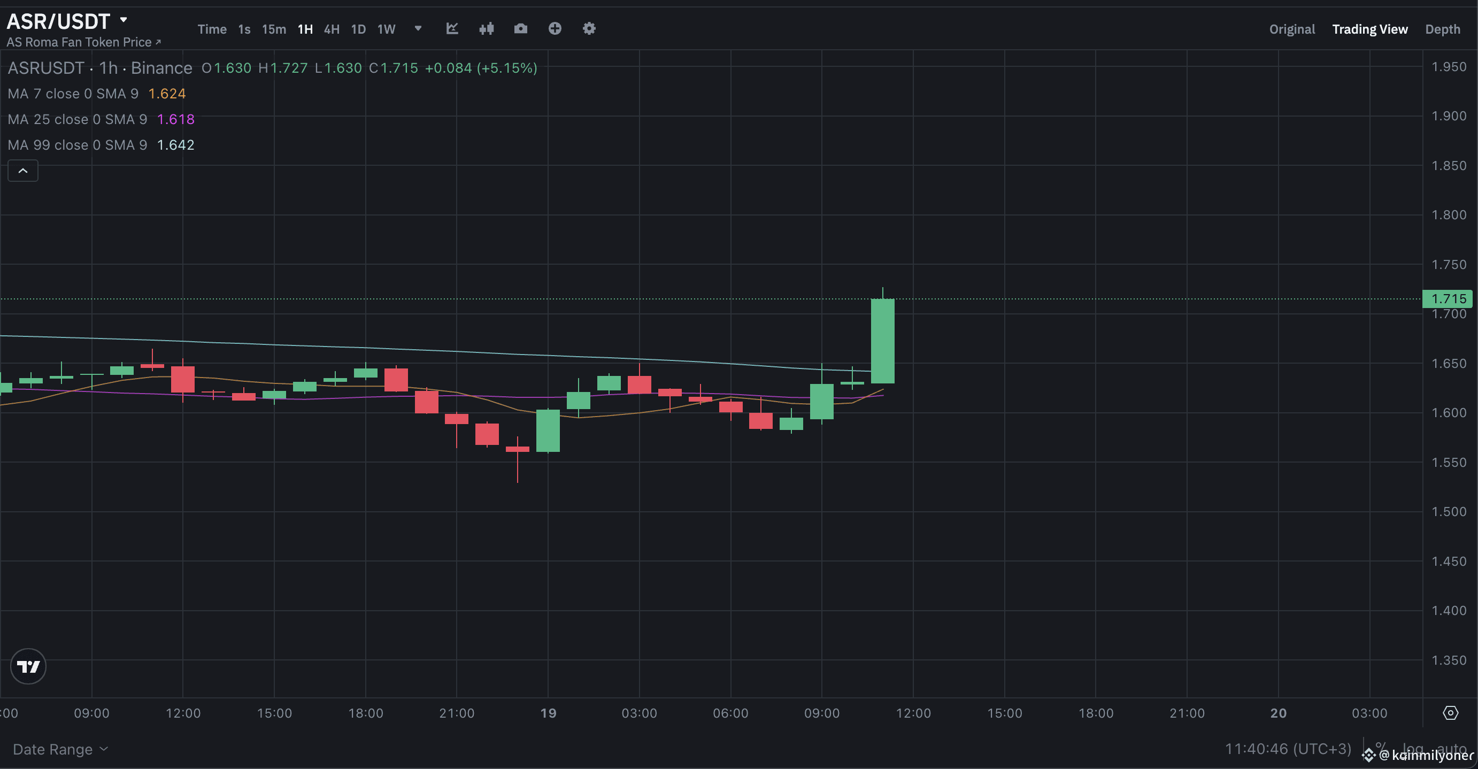Click the TradingView logo

pos(28,666)
